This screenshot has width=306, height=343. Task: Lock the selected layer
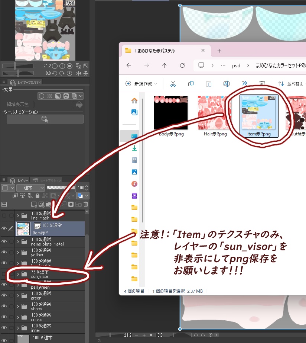[x=37, y=195]
